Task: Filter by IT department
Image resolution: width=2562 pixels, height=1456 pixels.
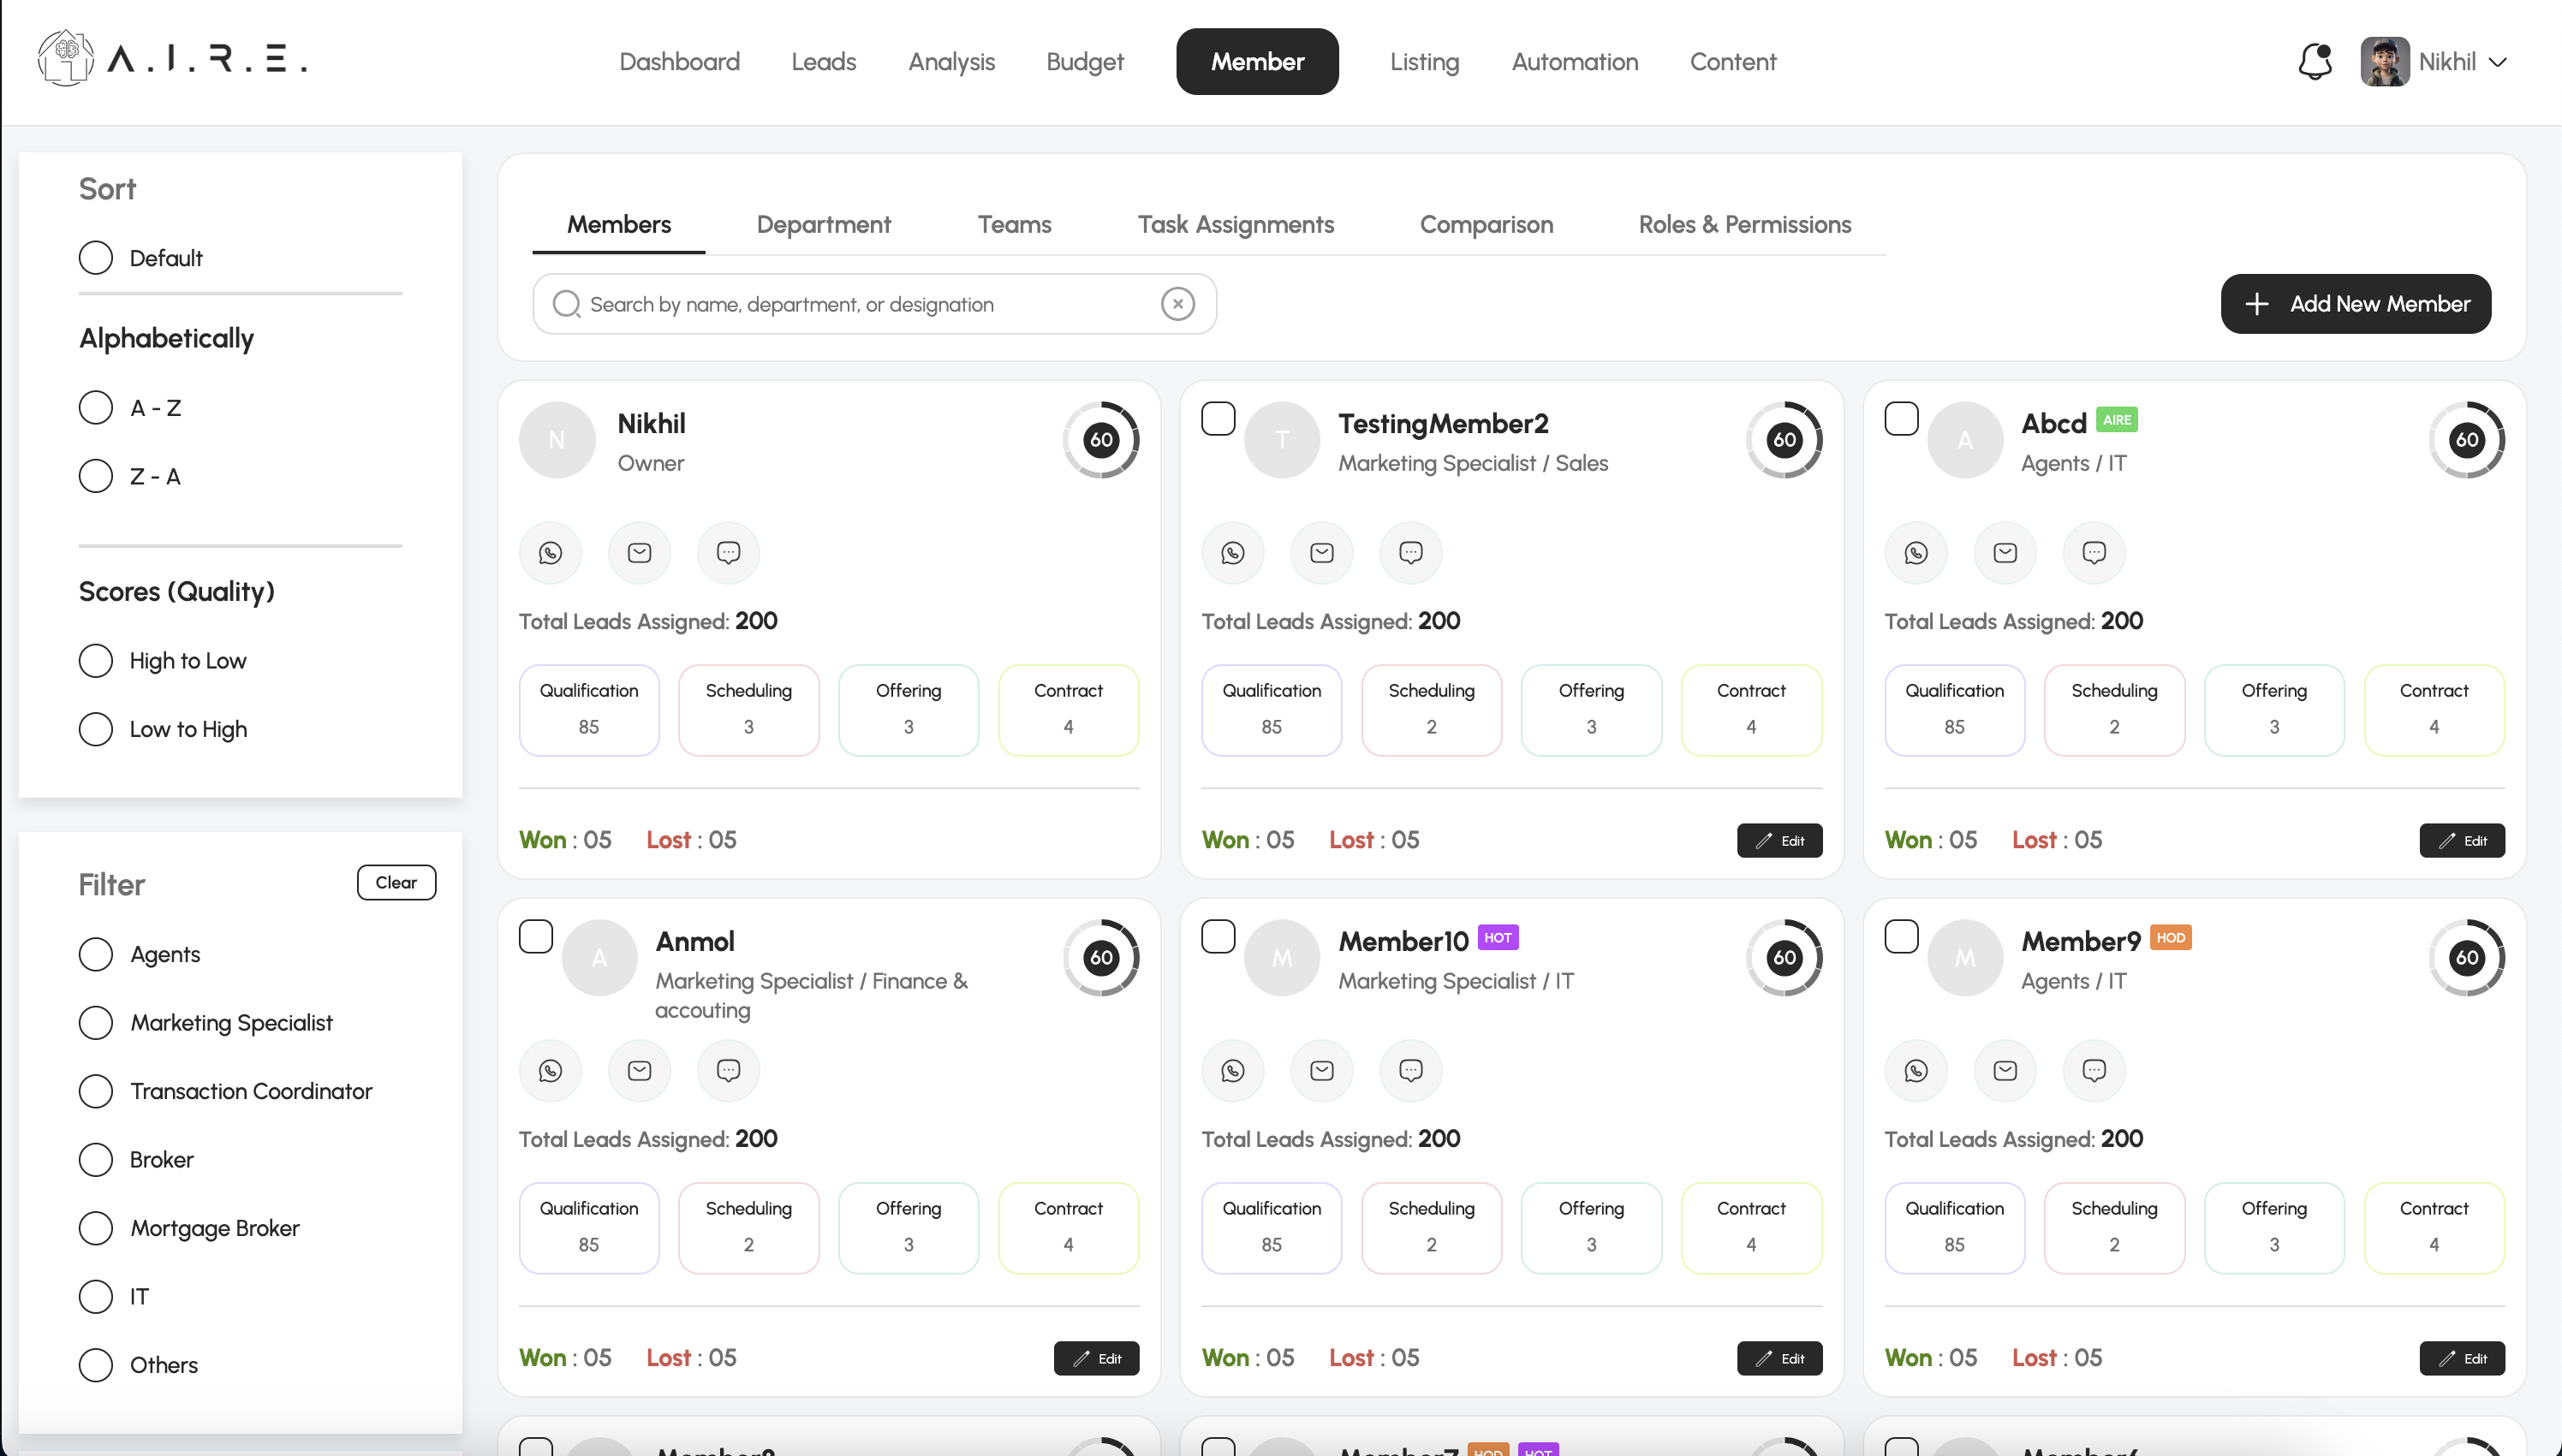Action: click(x=96, y=1296)
